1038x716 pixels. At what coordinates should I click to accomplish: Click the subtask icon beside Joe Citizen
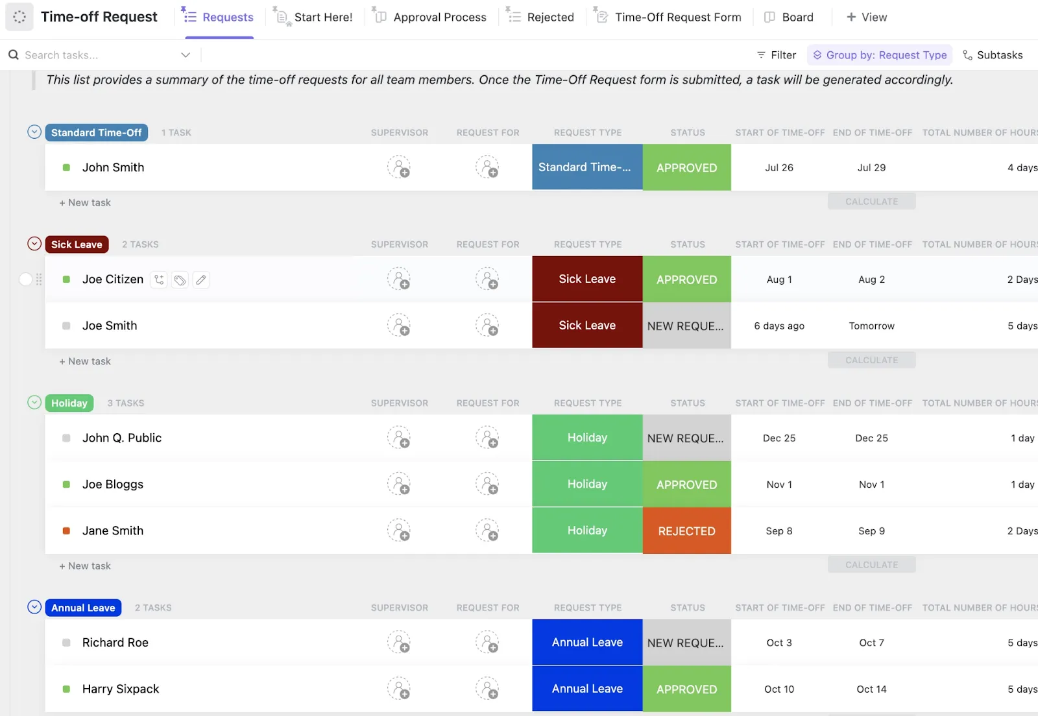point(159,280)
